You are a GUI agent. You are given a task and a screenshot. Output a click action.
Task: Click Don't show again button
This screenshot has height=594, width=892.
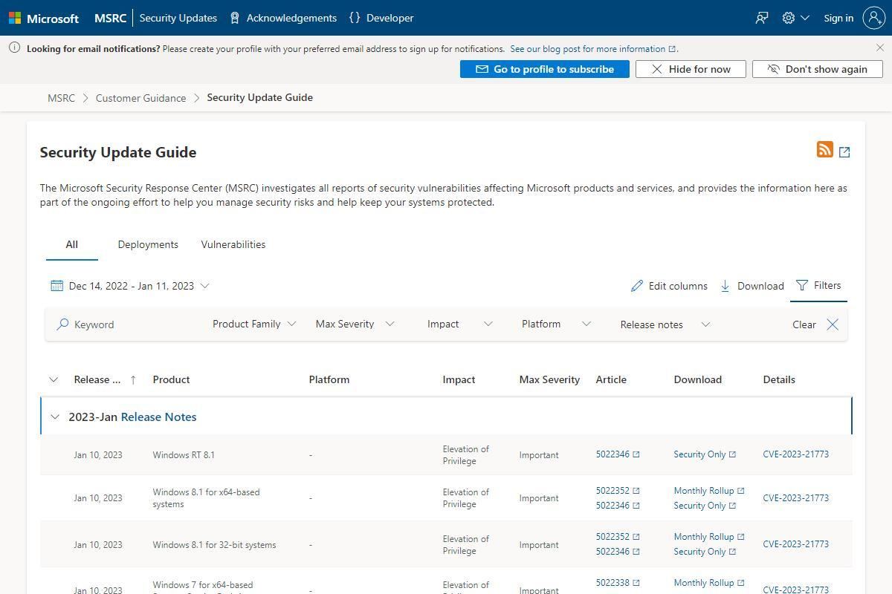coord(818,69)
